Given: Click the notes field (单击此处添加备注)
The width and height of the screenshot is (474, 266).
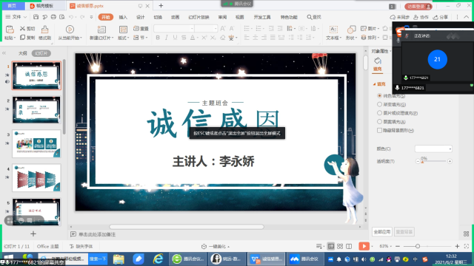Looking at the screenshot, I should [x=97, y=234].
